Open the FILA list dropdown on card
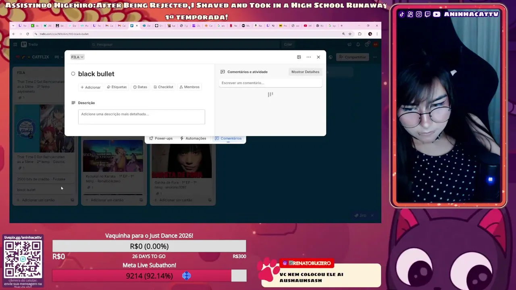The height and width of the screenshot is (290, 516). point(77,57)
